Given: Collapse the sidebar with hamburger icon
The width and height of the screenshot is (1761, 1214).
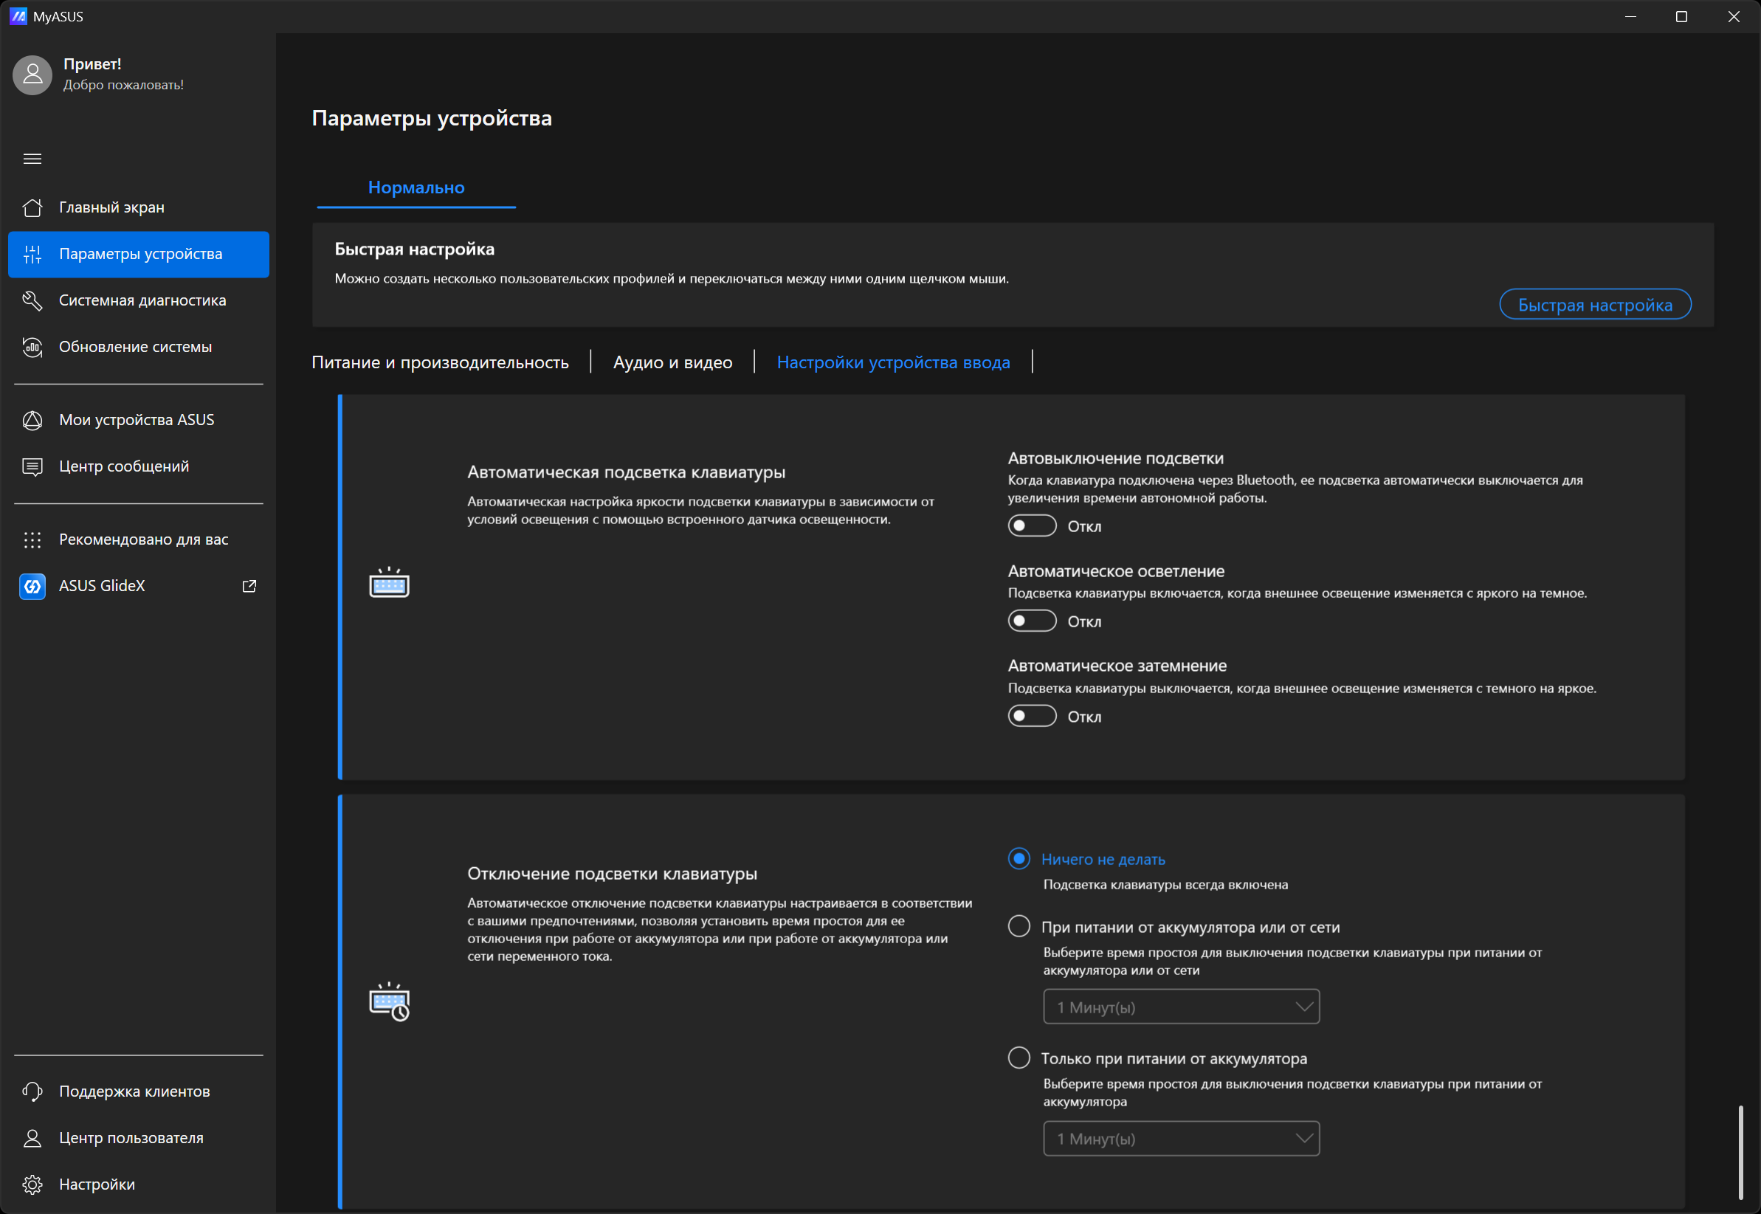Looking at the screenshot, I should tap(32, 159).
